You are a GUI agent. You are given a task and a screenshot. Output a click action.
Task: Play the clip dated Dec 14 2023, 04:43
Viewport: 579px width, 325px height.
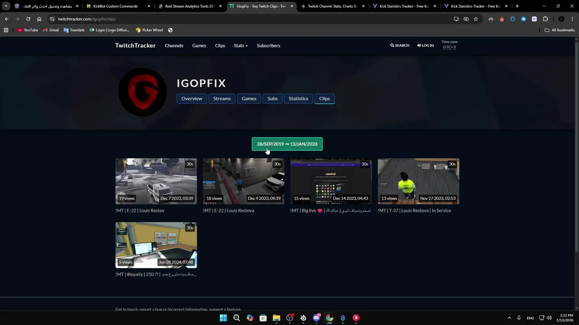(x=331, y=181)
